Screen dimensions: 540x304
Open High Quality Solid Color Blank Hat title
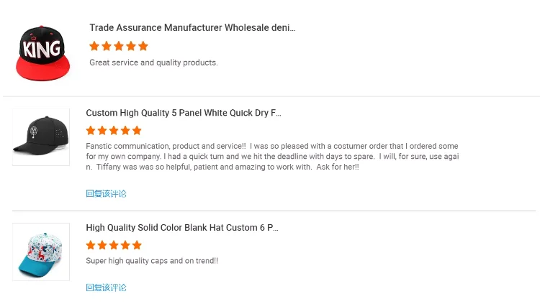point(181,228)
